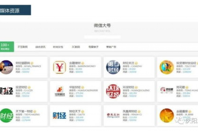Open the 母婴亲子 tab
Viewport: 198px width, 131px height.
pyautogui.click(x=93, y=47)
